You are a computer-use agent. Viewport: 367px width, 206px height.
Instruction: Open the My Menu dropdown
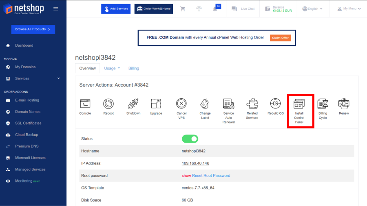[x=349, y=9]
